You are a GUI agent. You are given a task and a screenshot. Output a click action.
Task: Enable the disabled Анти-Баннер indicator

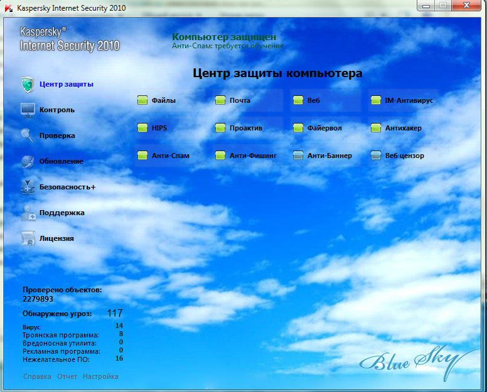[298, 156]
